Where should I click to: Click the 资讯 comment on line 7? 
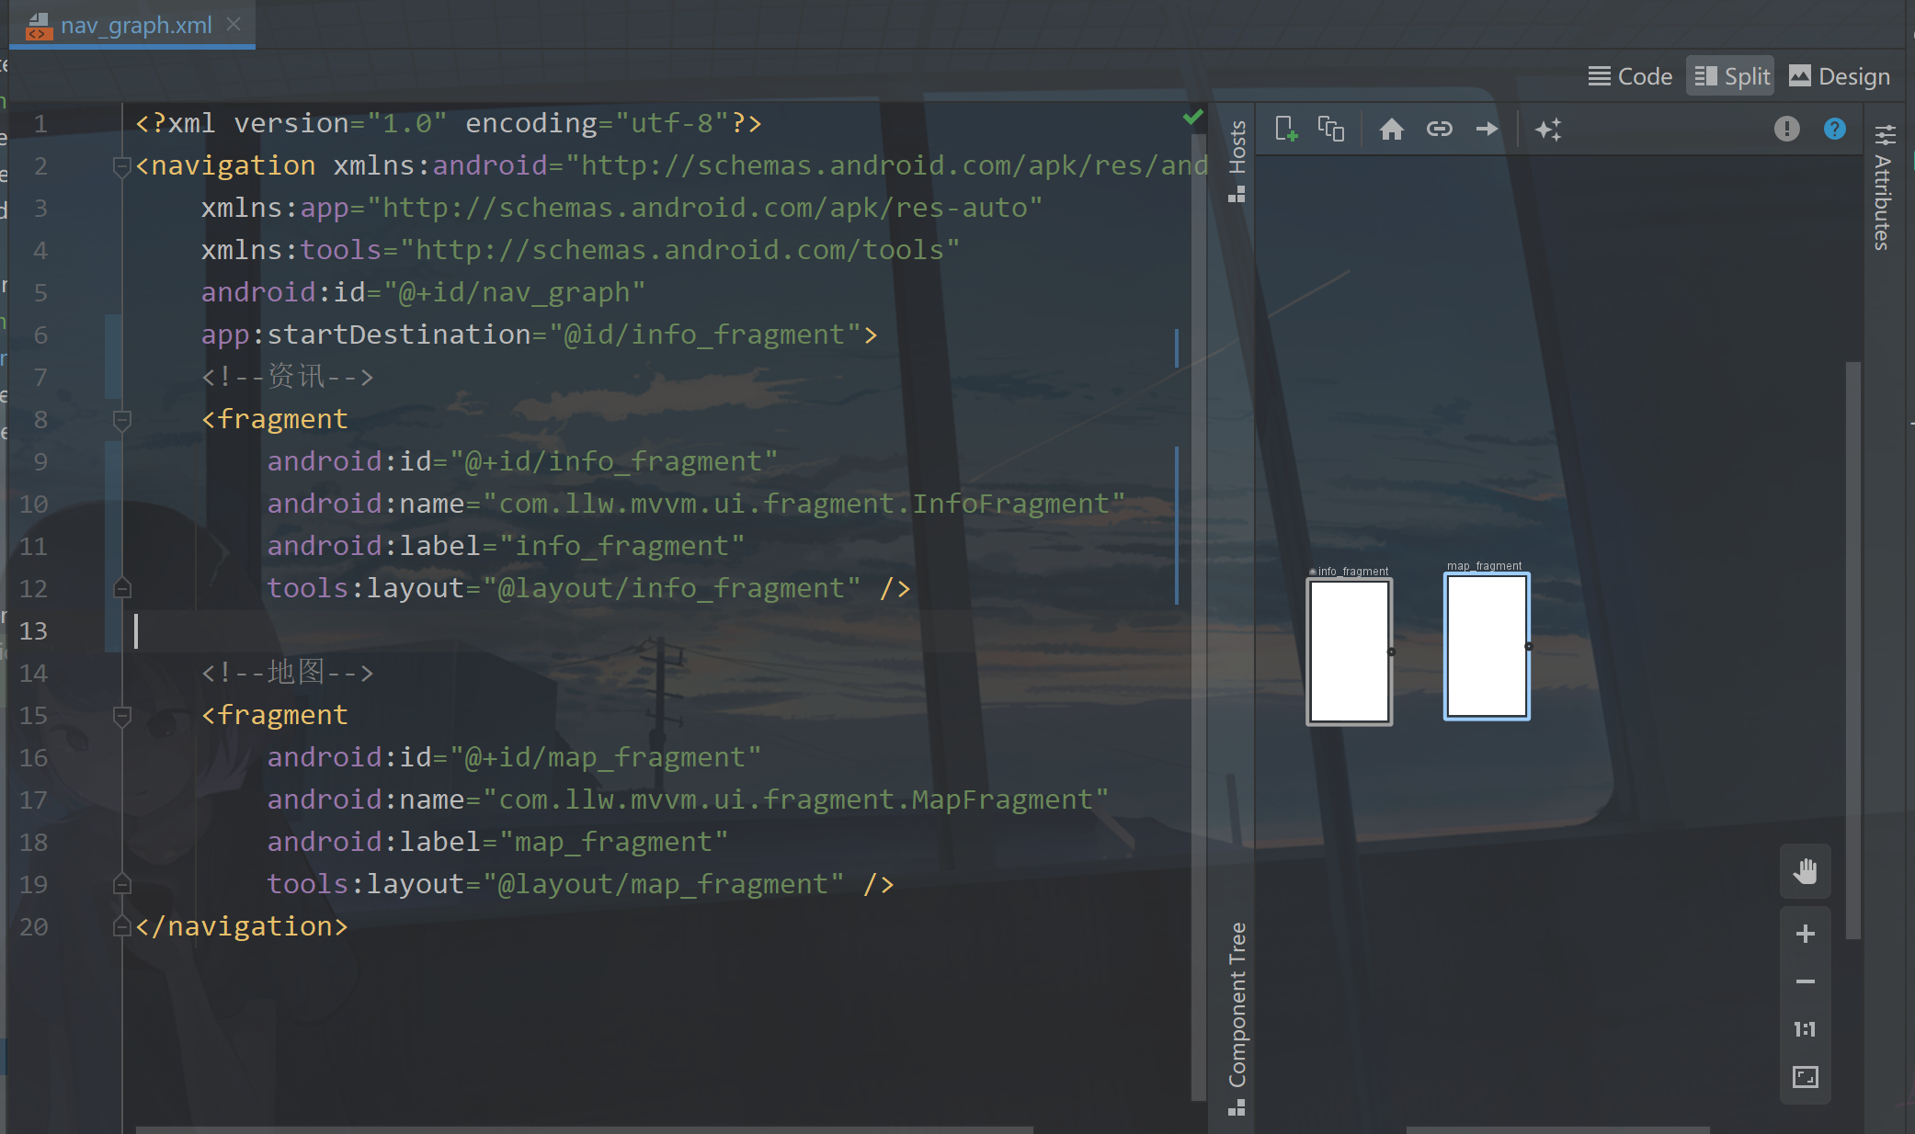pyautogui.click(x=287, y=377)
